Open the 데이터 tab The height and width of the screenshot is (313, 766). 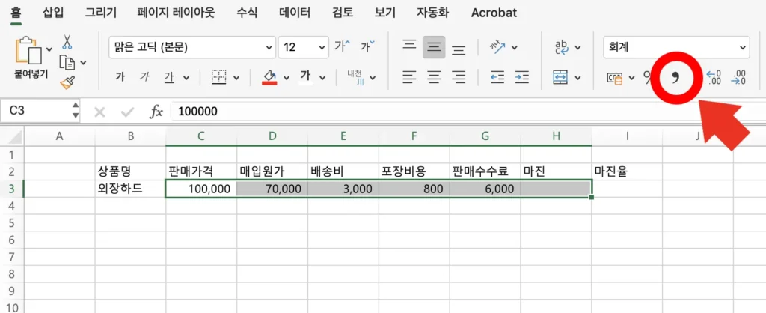(295, 13)
